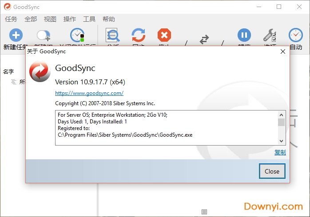Screen dimensions: 310x217
Task: Click the 'Registered to:' line
Action: pos(74,128)
